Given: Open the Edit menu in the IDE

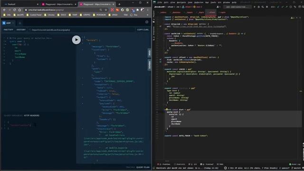Looking at the screenshot, I should pyautogui.click(x=166, y=2).
